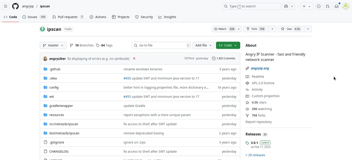Click the book icon beside Readme
Image resolution: width=352 pixels, height=160 pixels.
(247, 77)
